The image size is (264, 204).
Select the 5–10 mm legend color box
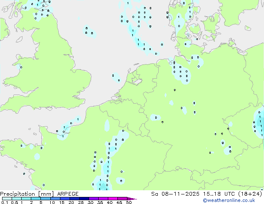tap(45, 199)
